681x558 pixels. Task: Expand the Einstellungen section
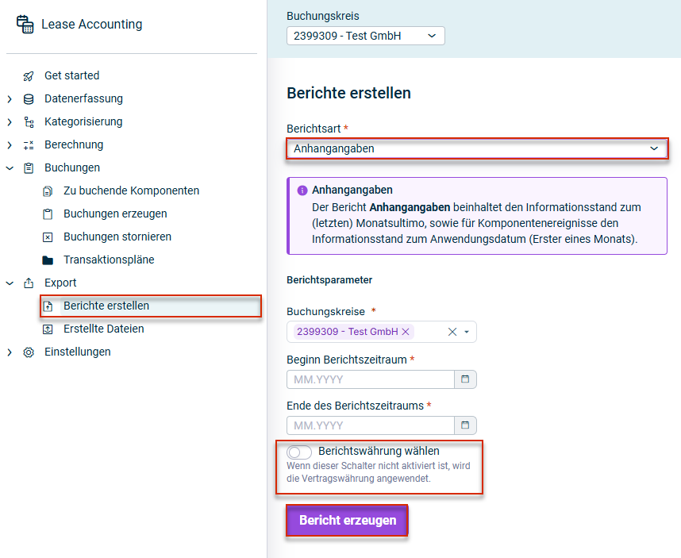coord(10,352)
